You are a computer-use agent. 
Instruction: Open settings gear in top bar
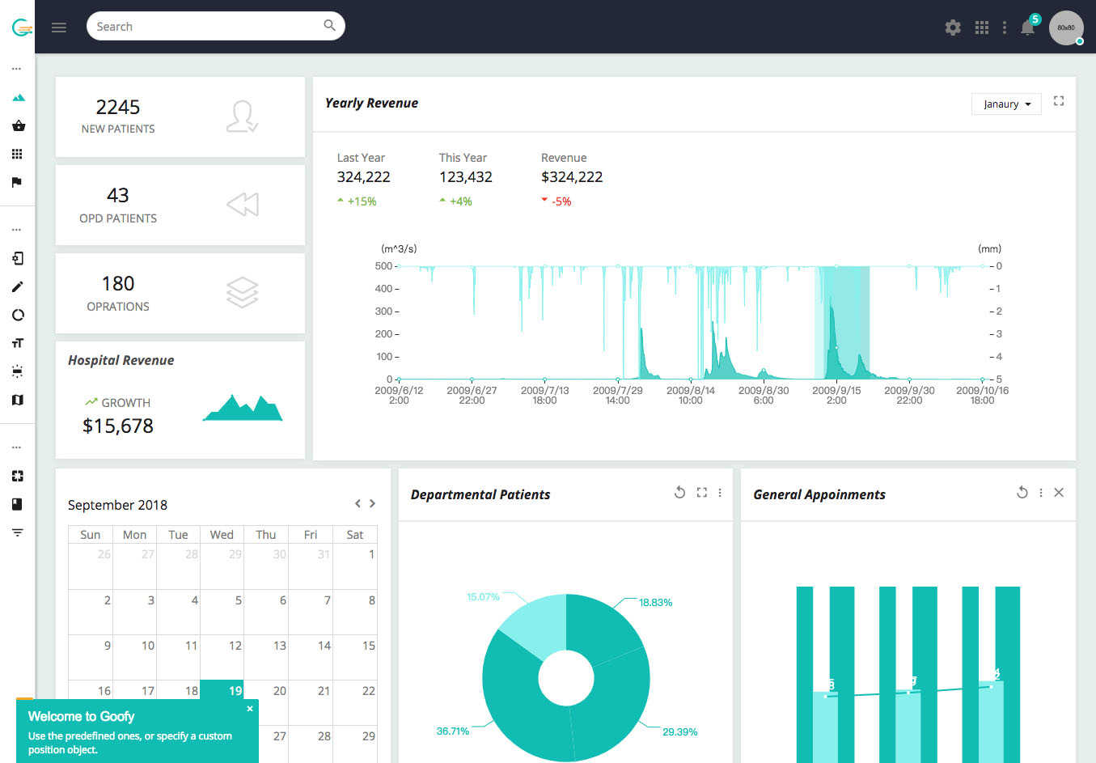pyautogui.click(x=953, y=28)
